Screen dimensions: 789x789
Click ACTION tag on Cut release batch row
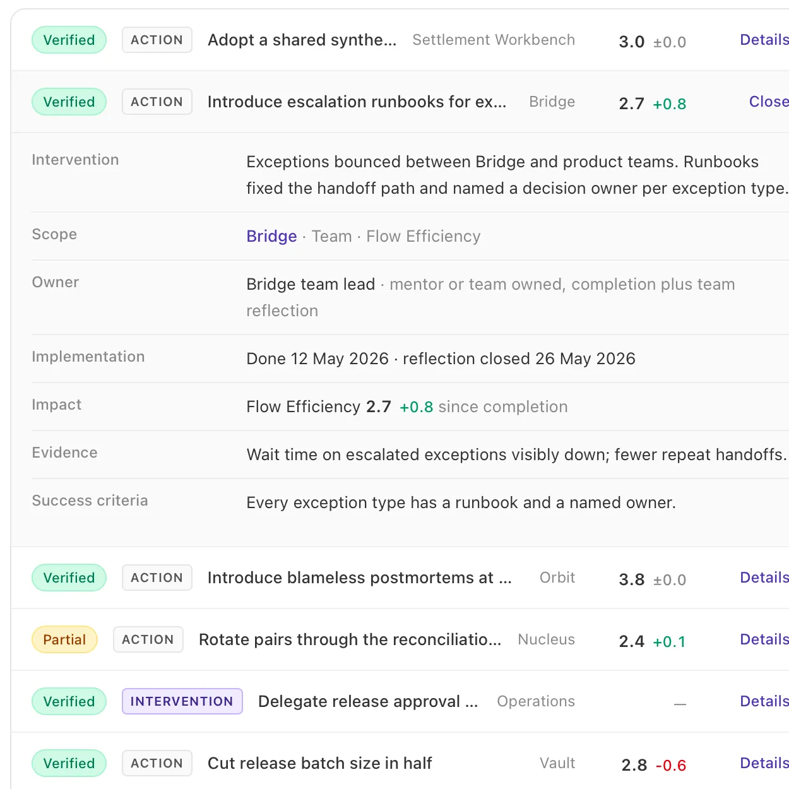157,763
